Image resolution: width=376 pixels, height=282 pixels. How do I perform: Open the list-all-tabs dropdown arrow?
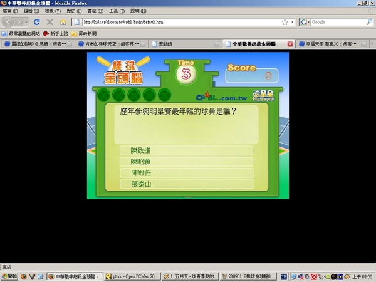(373, 44)
